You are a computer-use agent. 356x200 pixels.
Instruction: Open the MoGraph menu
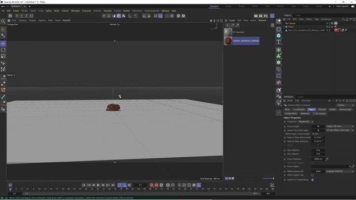tap(76, 11)
